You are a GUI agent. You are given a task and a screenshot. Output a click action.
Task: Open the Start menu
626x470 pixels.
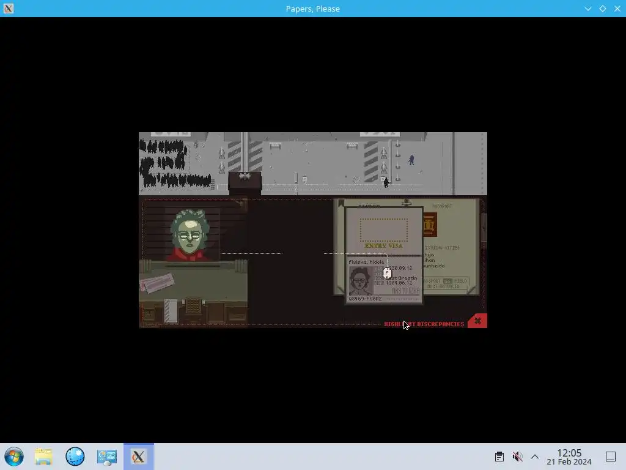tap(14, 457)
